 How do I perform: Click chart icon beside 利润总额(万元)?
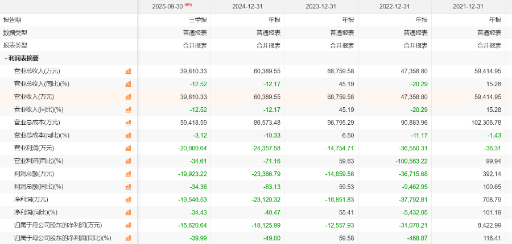click(128, 174)
